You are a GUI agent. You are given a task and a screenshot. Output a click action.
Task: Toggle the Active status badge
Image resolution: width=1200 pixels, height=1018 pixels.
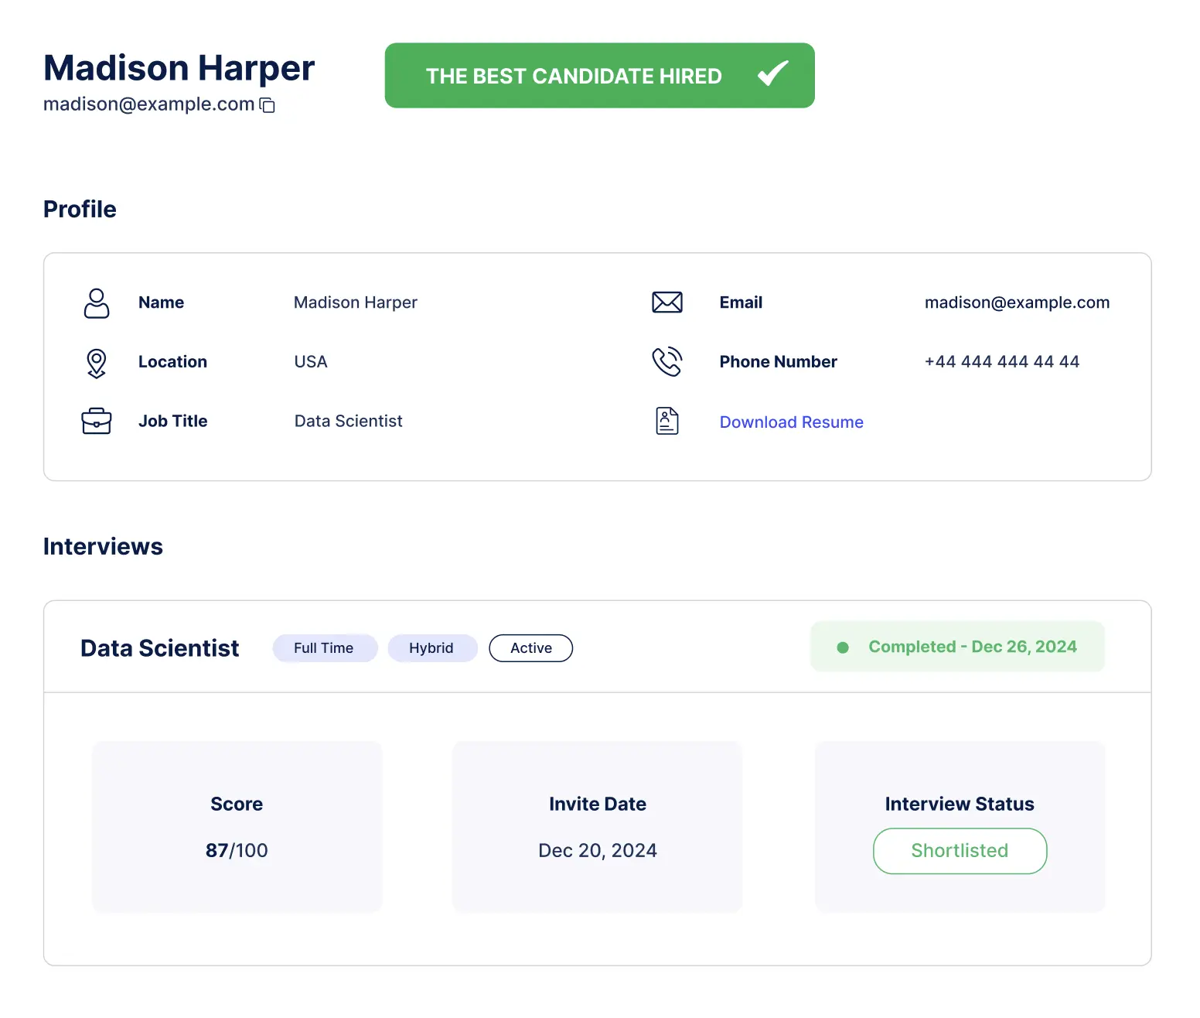530,648
